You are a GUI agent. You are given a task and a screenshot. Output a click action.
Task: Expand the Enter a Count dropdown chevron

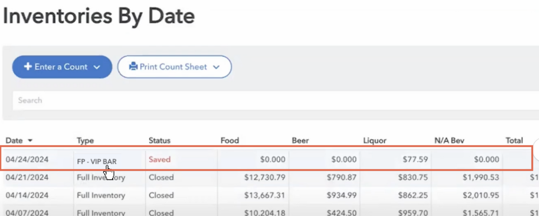tap(97, 68)
